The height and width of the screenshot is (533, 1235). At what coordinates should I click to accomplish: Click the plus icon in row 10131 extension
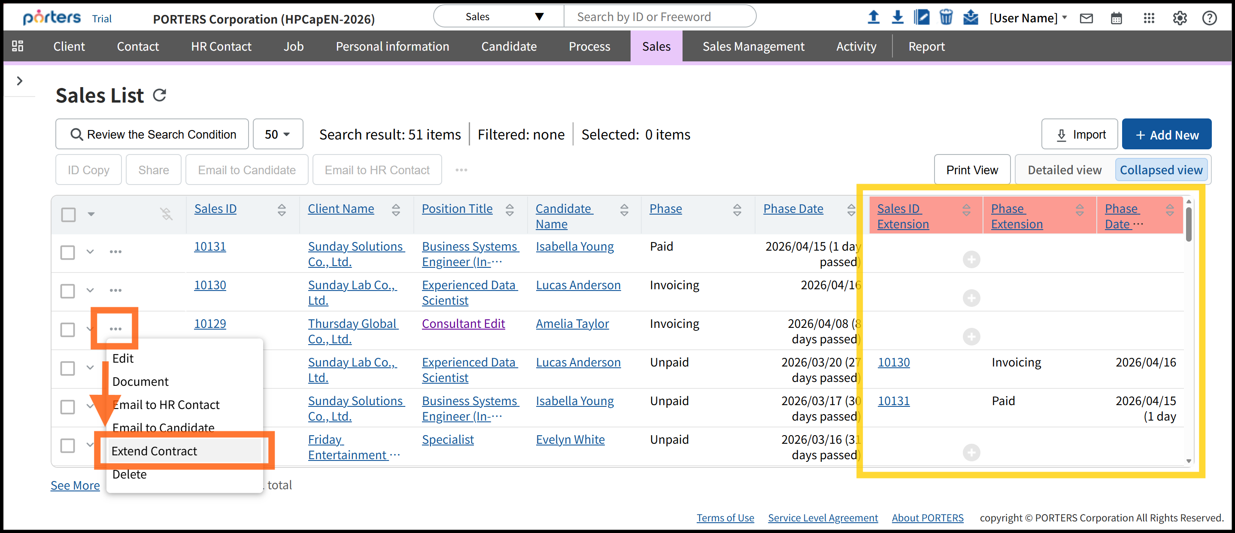point(971,259)
